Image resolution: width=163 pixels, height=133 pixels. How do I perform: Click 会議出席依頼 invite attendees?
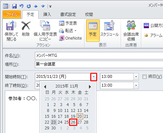(131, 31)
